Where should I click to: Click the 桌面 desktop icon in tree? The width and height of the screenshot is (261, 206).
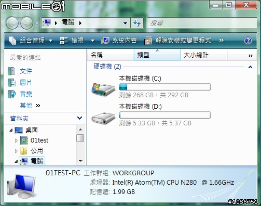(x=19, y=130)
